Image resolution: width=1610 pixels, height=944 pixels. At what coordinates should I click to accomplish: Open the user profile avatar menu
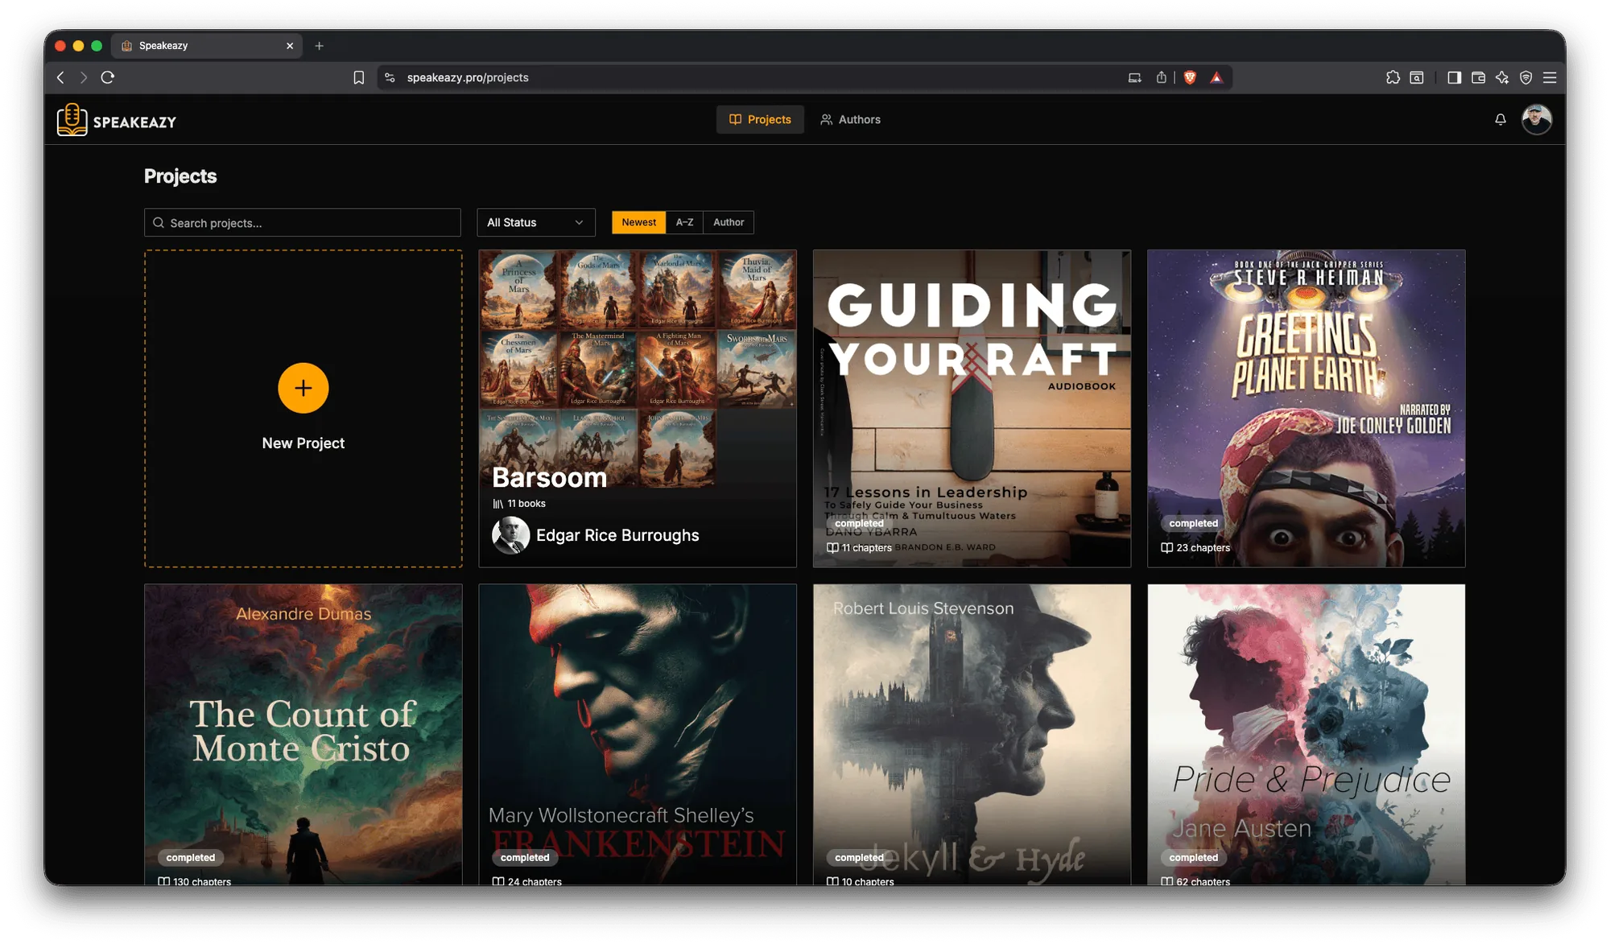coord(1536,119)
